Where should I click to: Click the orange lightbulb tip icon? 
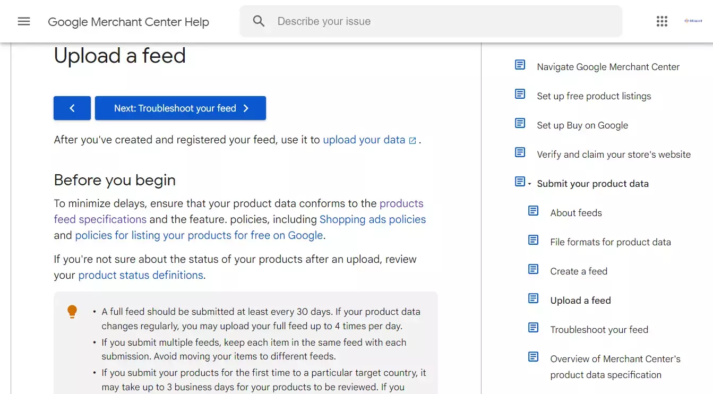point(72,312)
